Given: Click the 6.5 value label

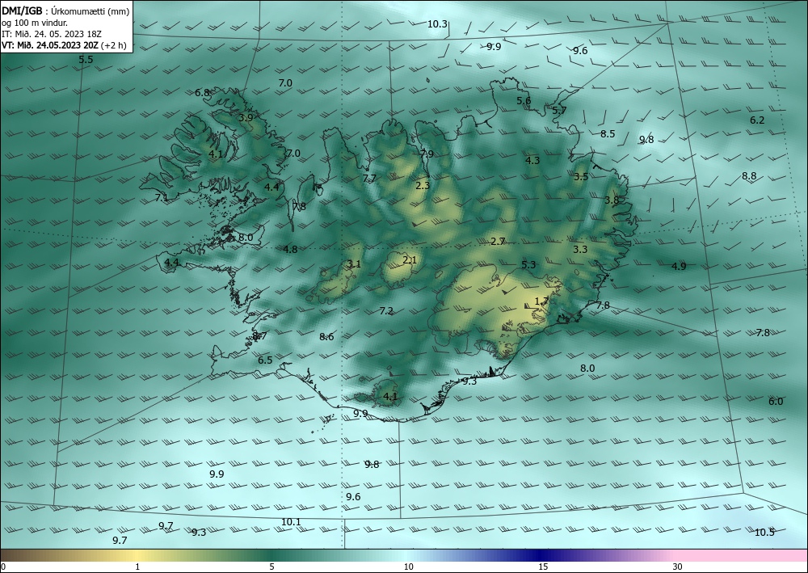Looking at the screenshot, I should click(x=265, y=360).
